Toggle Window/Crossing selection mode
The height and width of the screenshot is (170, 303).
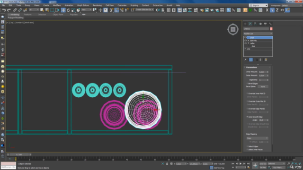[x=57, y=10]
